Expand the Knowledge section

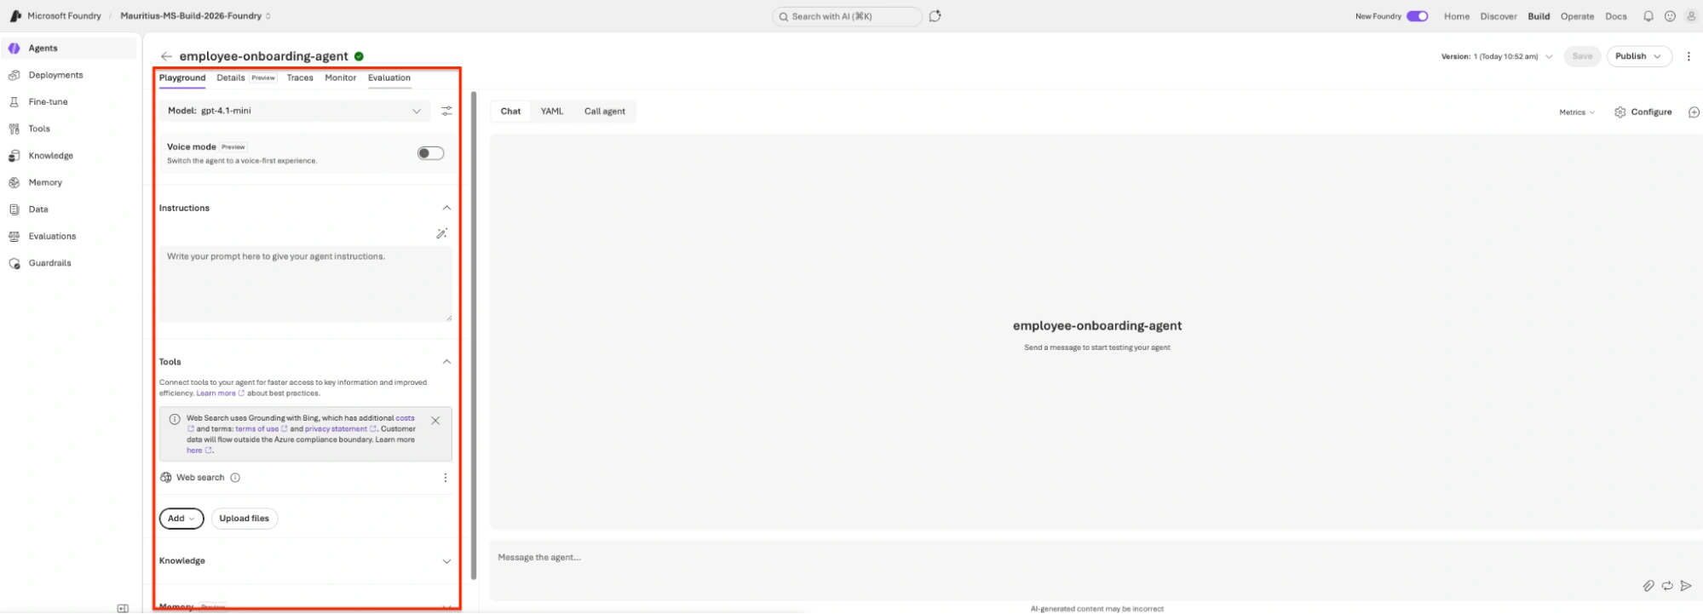click(446, 561)
